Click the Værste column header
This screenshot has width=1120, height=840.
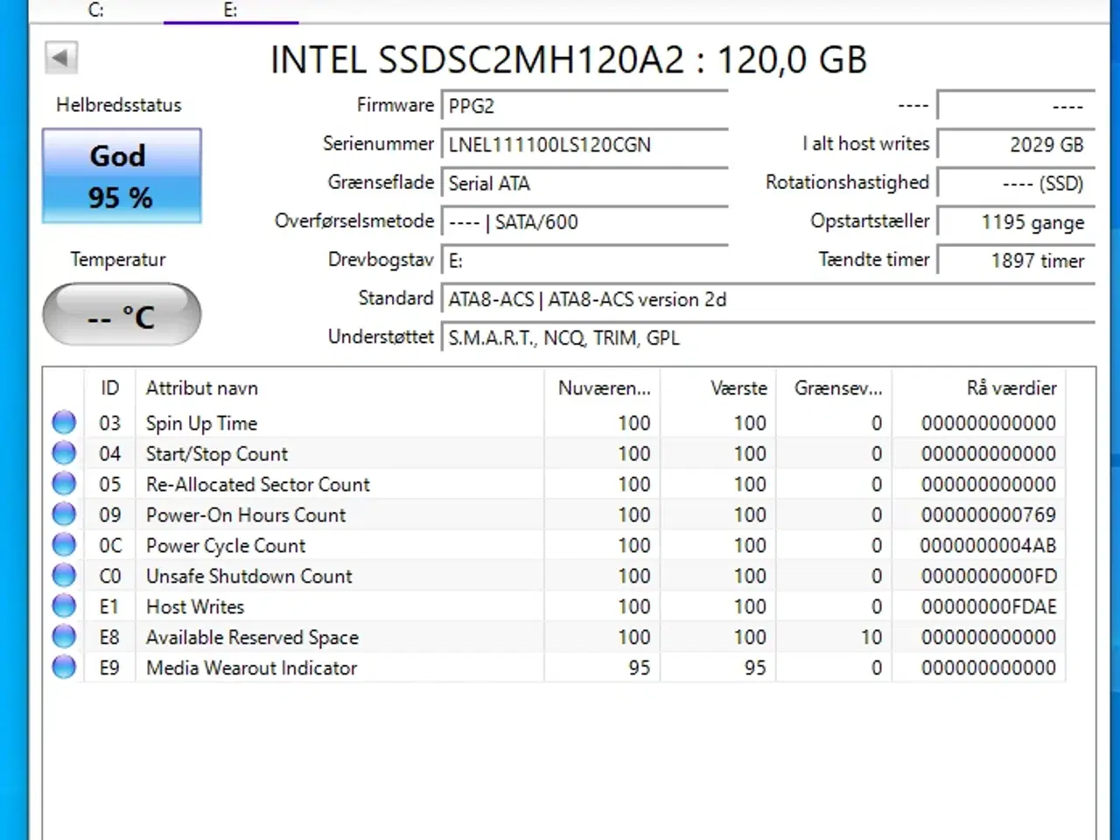(718, 388)
